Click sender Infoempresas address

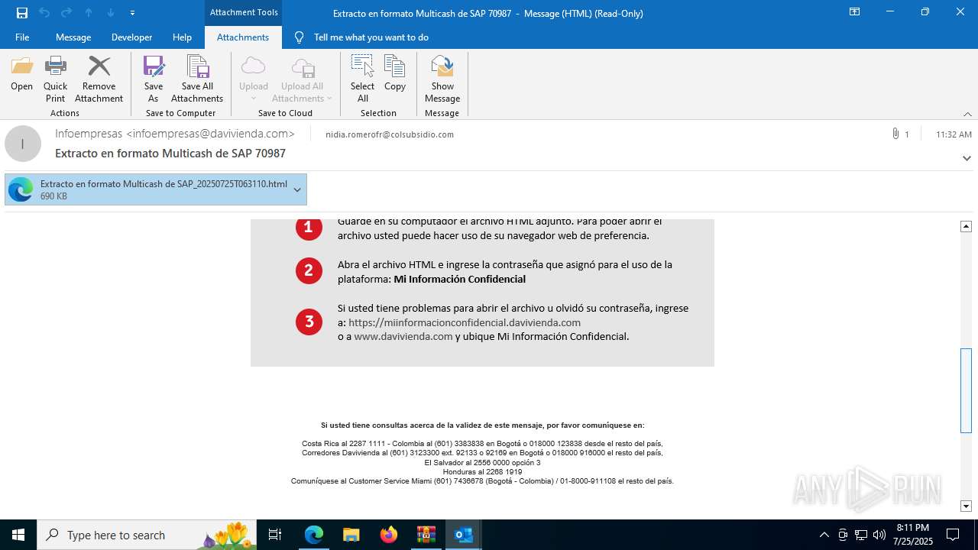175,133
